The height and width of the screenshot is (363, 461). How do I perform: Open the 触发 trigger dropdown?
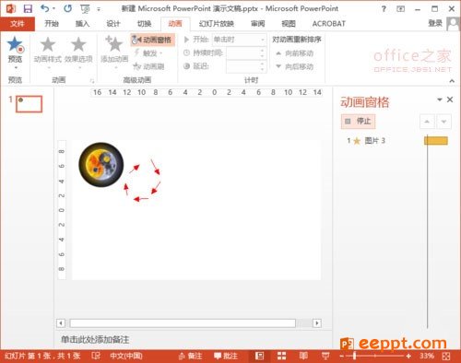click(x=148, y=53)
